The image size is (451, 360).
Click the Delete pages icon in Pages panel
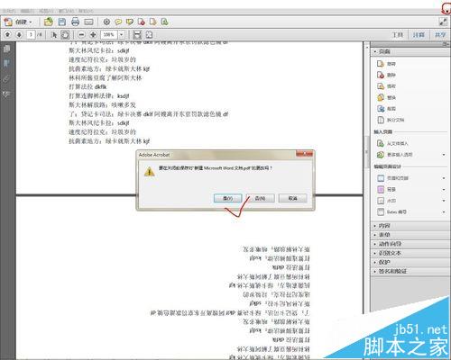381,75
